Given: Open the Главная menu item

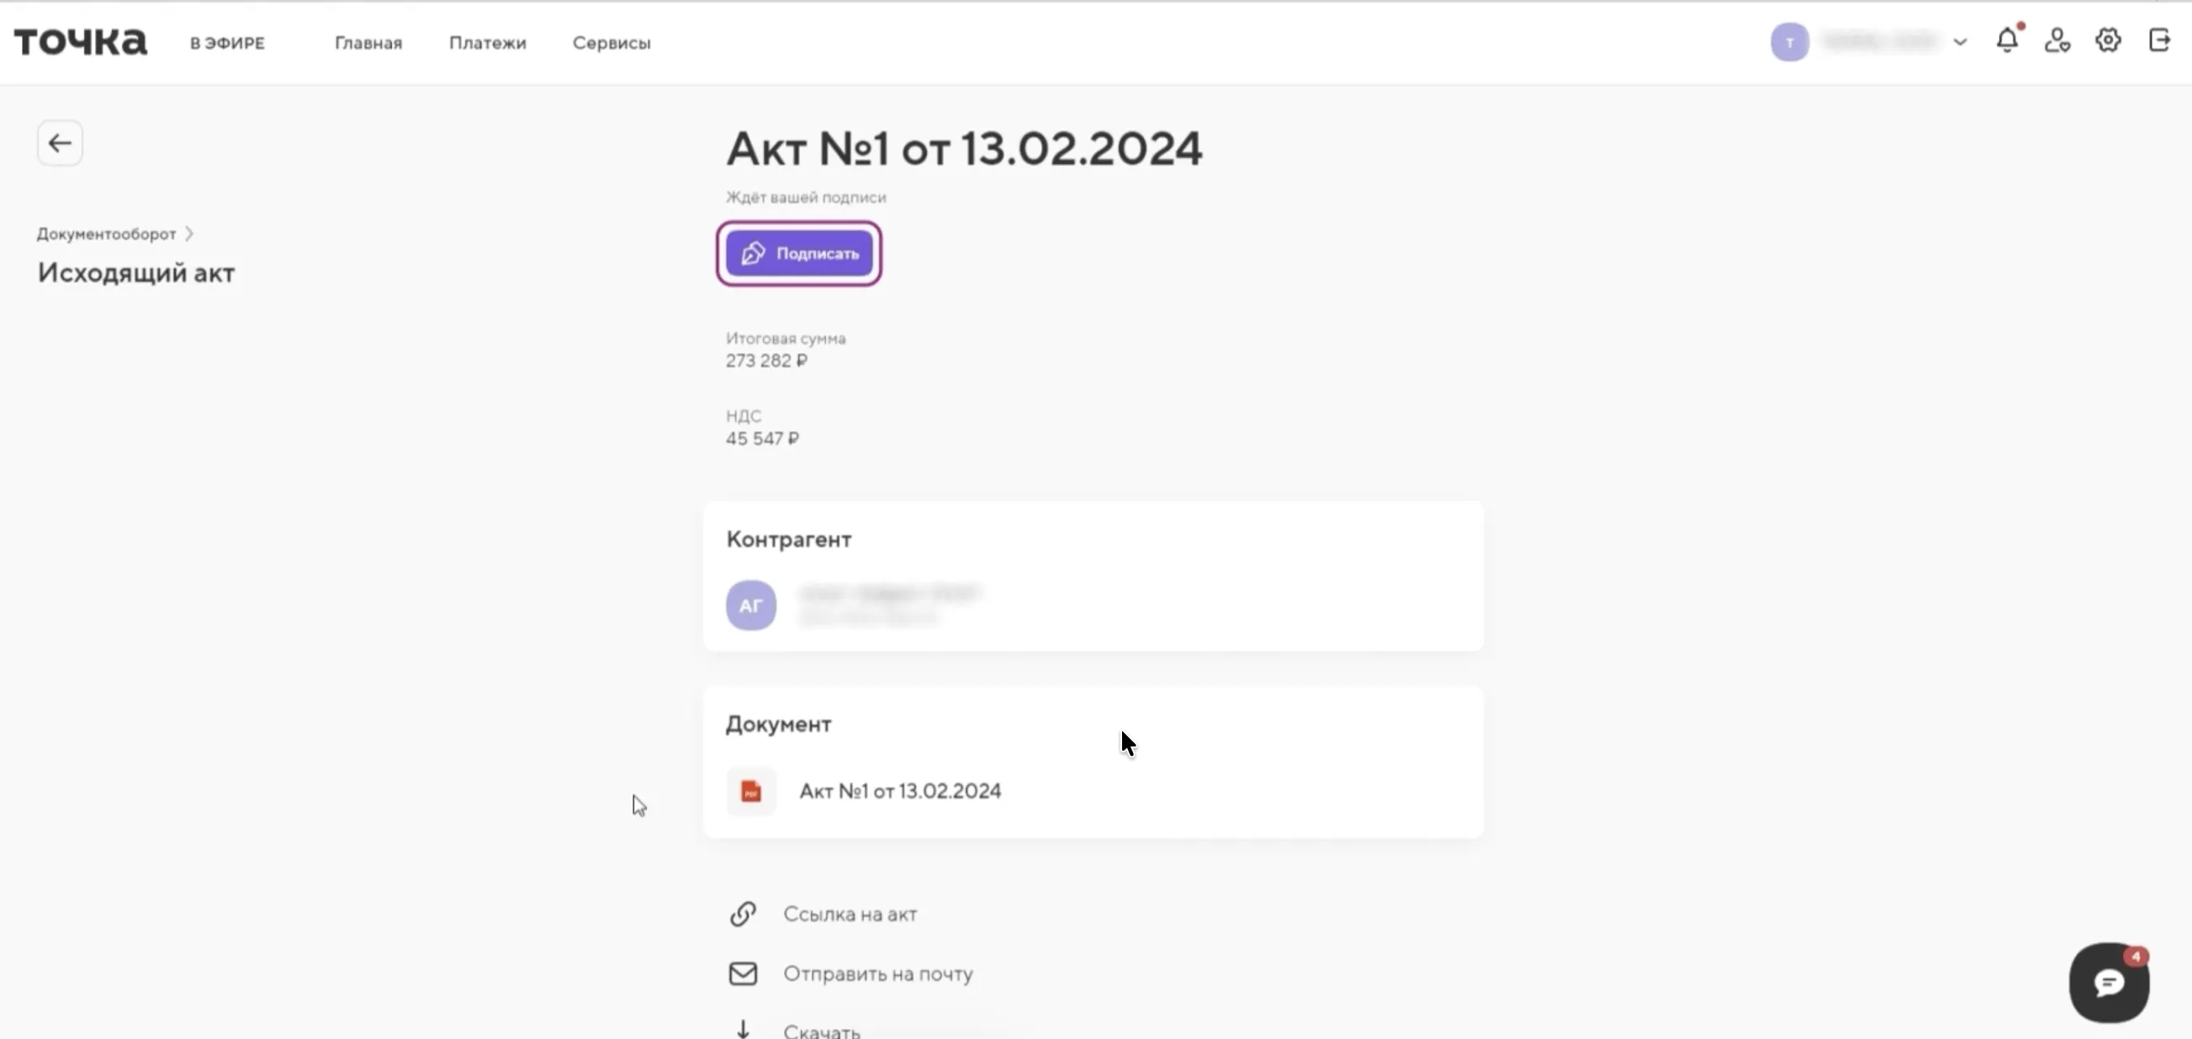Looking at the screenshot, I should pyautogui.click(x=368, y=43).
